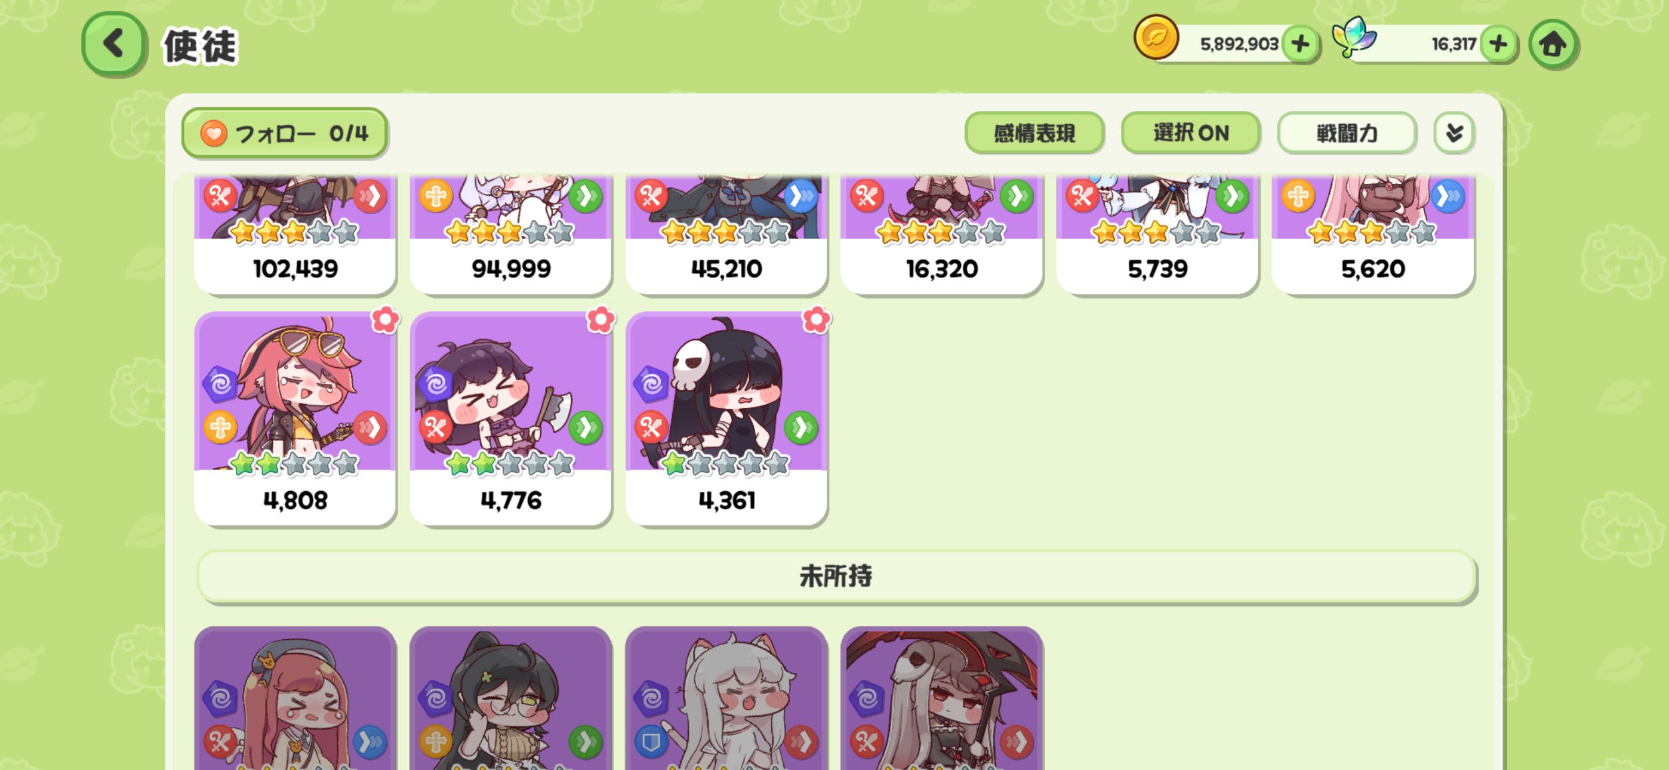
Task: Expand filters with double-chevron button
Action: point(1454,133)
